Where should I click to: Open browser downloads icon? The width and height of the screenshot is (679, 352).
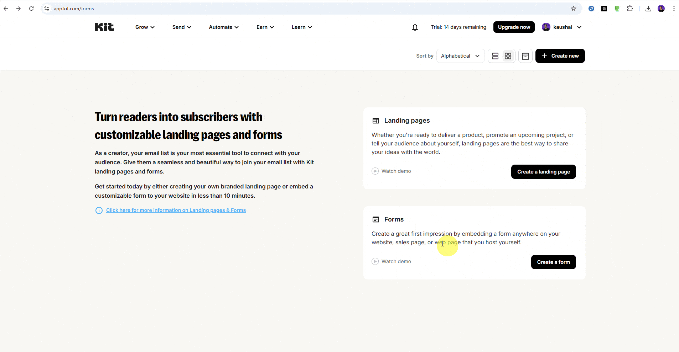pyautogui.click(x=648, y=9)
